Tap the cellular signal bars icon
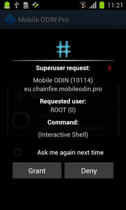This screenshot has width=126, height=210. 93,5
